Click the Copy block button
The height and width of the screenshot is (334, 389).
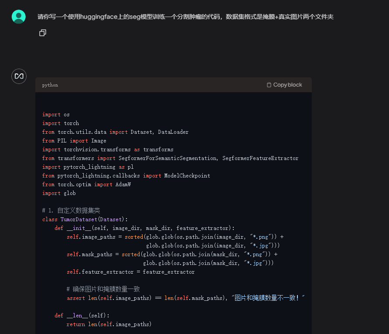(x=284, y=85)
